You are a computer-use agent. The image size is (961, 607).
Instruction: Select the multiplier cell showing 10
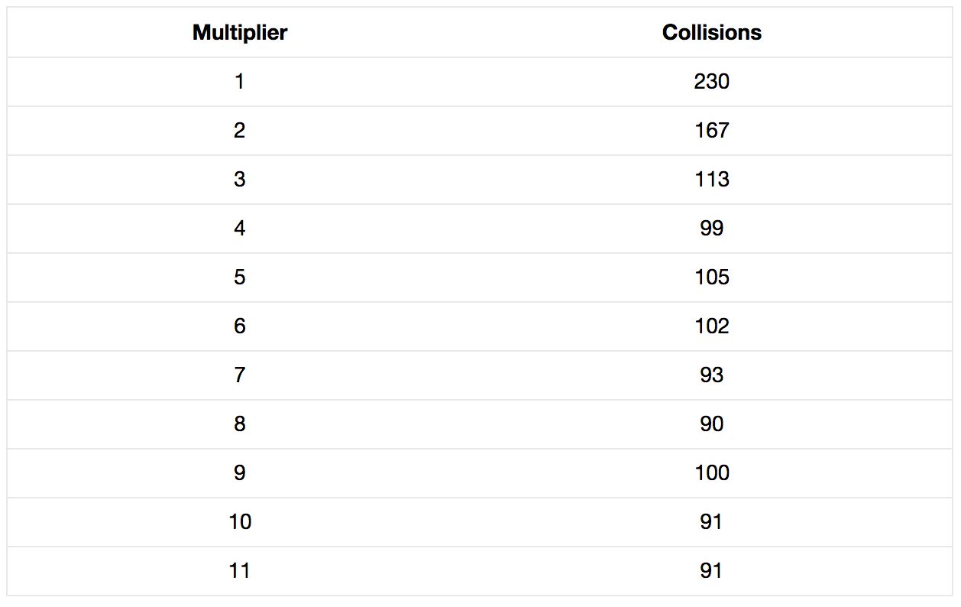click(240, 522)
